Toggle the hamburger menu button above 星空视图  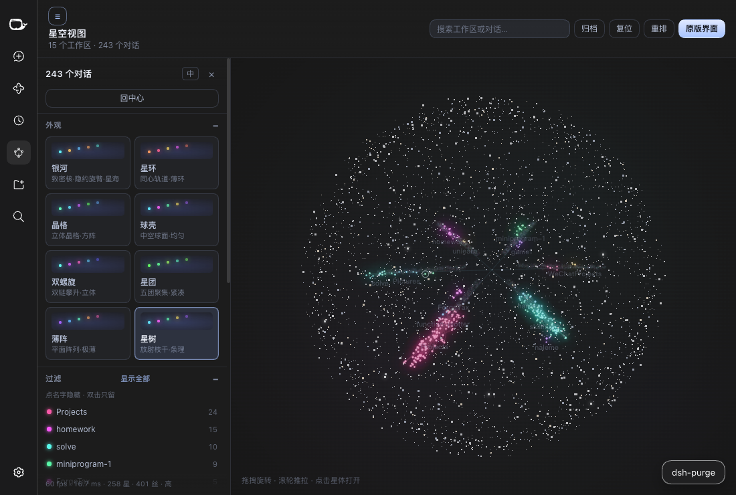pos(58,17)
